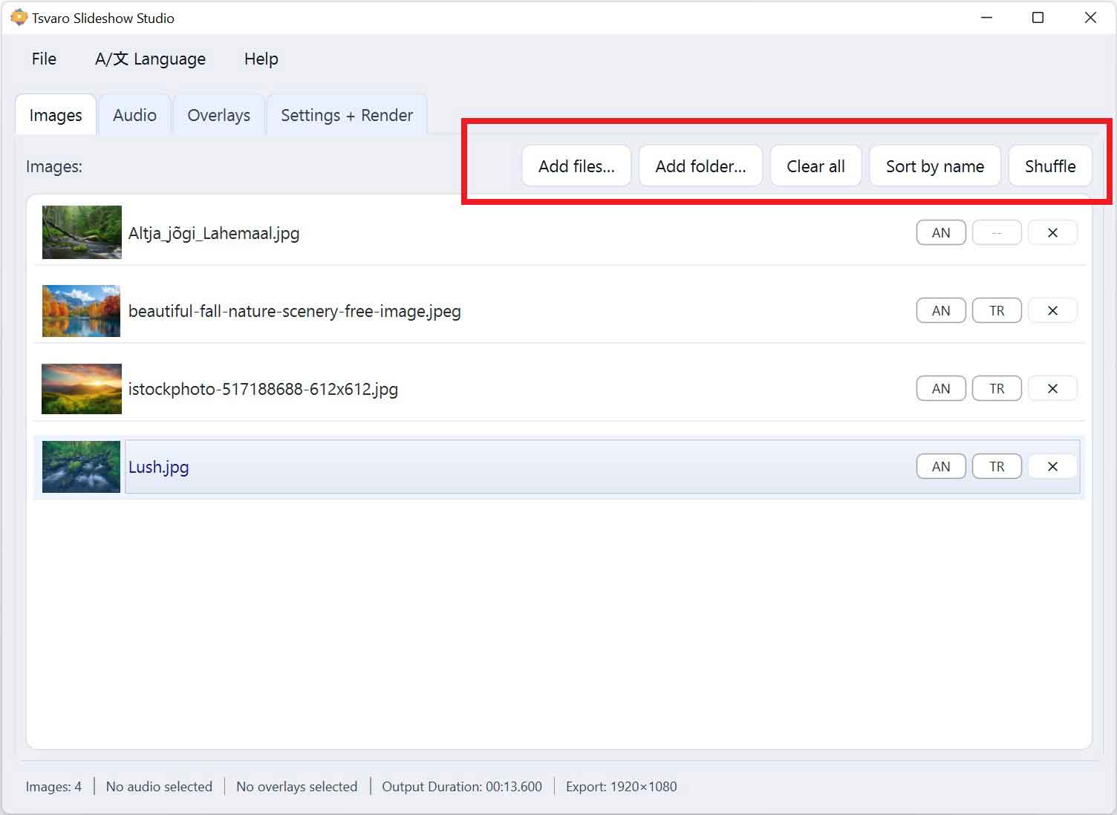
Task: Switch to the Overlays tab
Action: (x=218, y=115)
